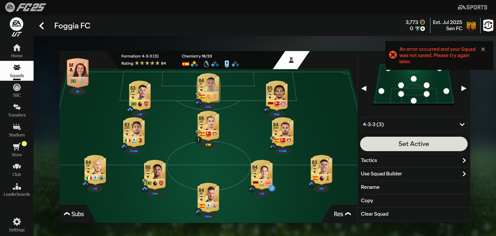The width and height of the screenshot is (496, 236).
Task: Show next formation with right arrow
Action: pyautogui.click(x=464, y=88)
